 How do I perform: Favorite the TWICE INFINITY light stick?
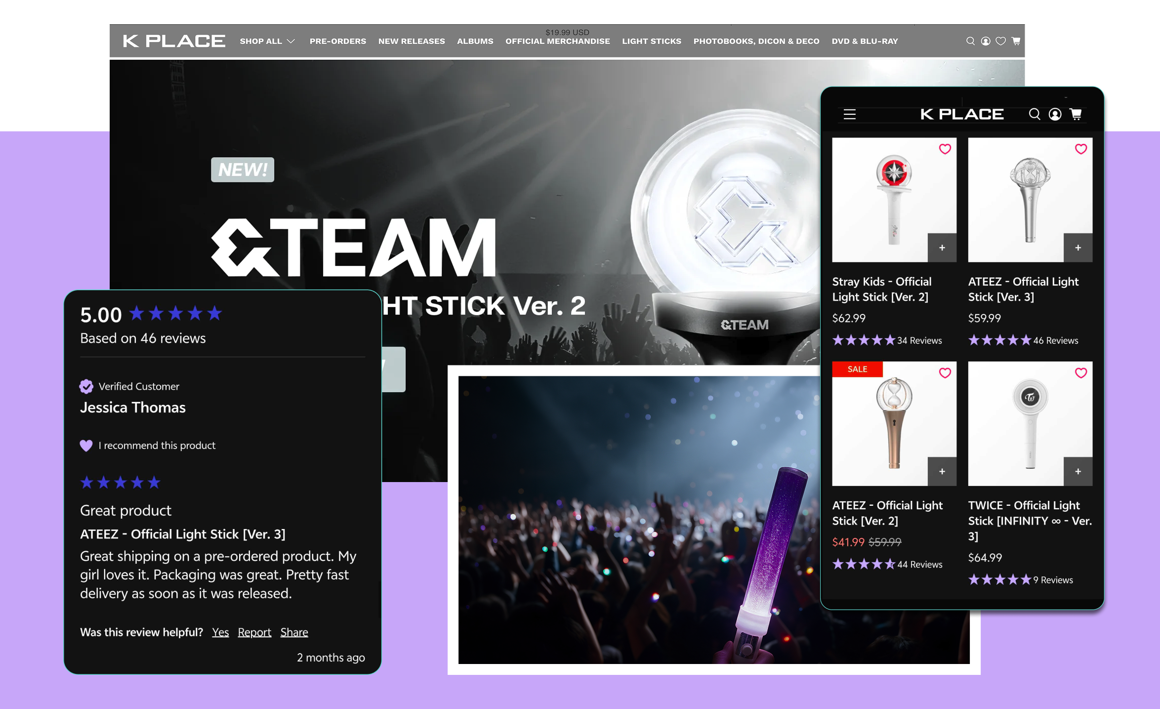(1081, 373)
